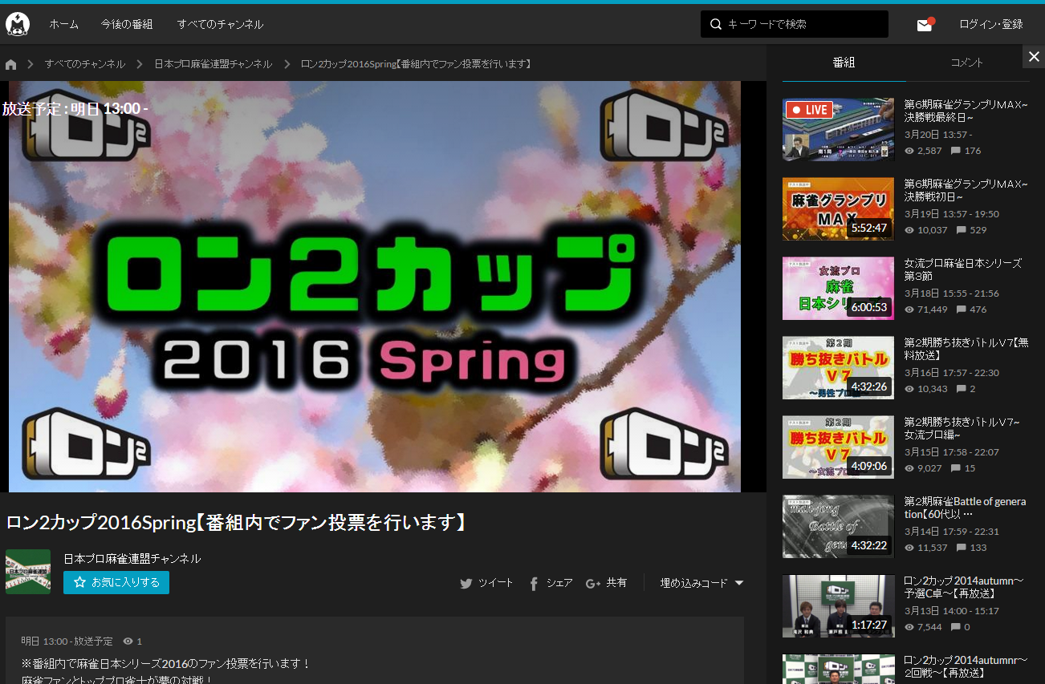Open すべてのチャンネル nav item
1045x684 pixels.
pos(220,24)
